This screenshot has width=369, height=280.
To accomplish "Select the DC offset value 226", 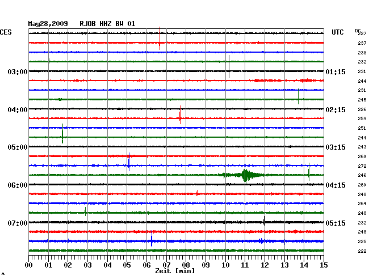I will click(362, 109).
